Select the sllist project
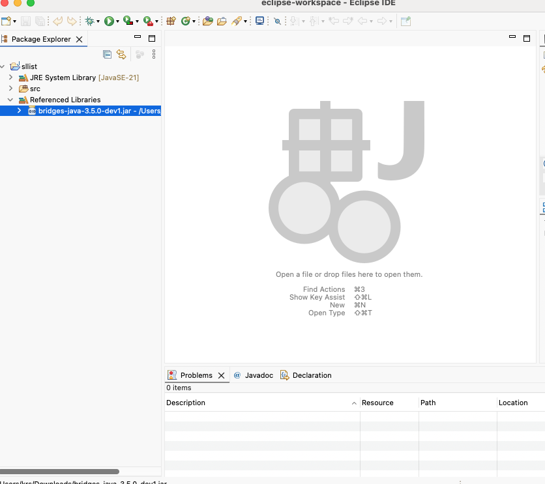545x484 pixels. click(x=29, y=66)
